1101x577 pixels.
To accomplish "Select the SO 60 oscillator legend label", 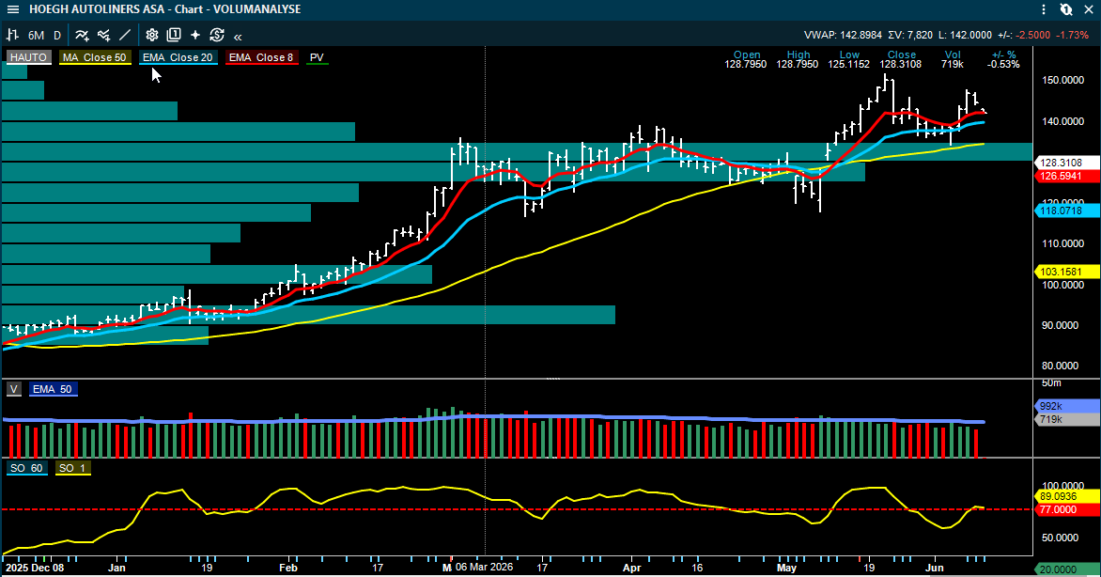I will click(x=26, y=468).
